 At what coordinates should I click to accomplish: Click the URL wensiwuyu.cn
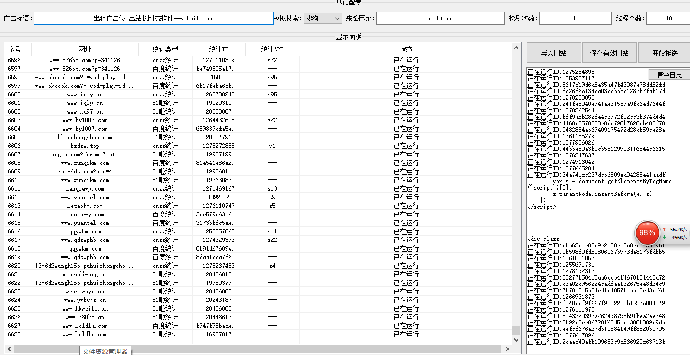click(x=85, y=291)
